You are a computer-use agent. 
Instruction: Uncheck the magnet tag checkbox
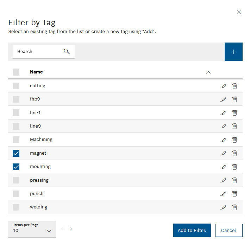pyautogui.click(x=16, y=153)
